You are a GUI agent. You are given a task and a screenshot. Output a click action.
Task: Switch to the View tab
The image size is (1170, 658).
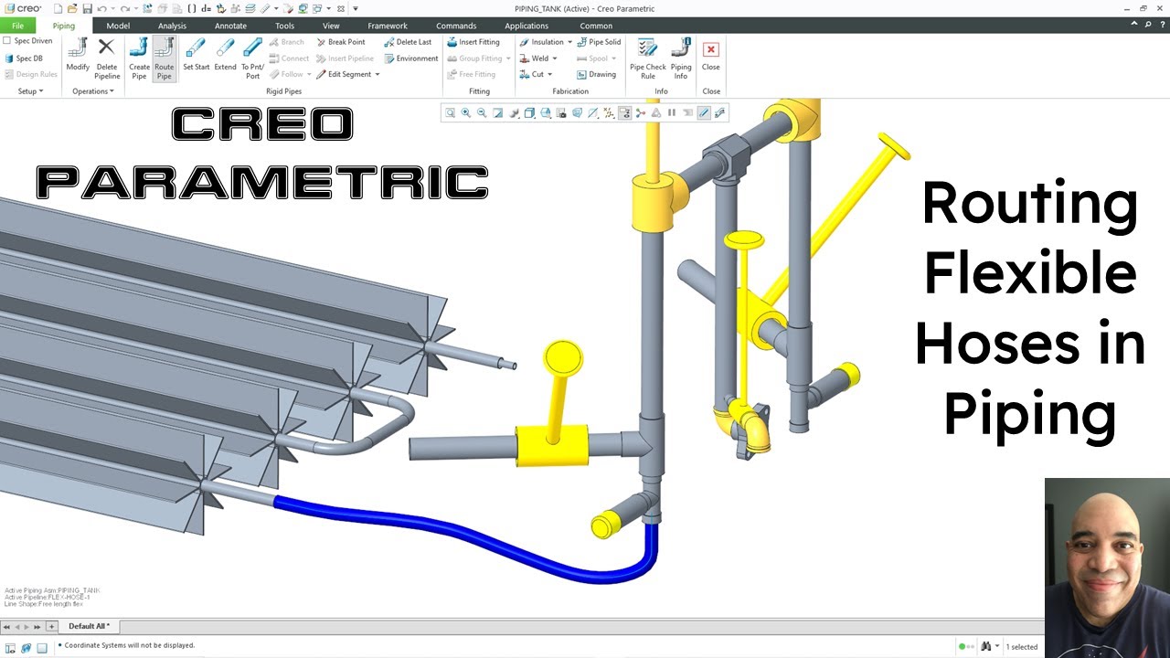pyautogui.click(x=331, y=26)
